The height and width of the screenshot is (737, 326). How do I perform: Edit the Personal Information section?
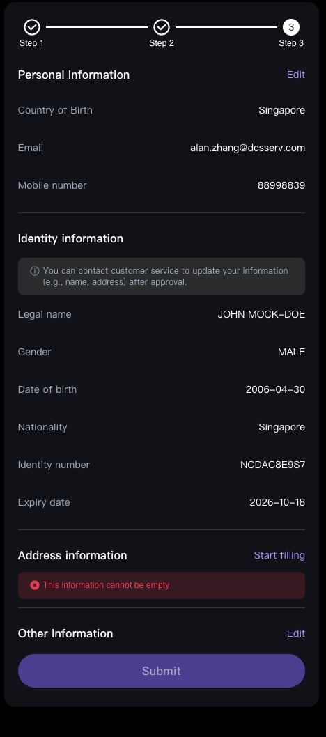pos(296,75)
